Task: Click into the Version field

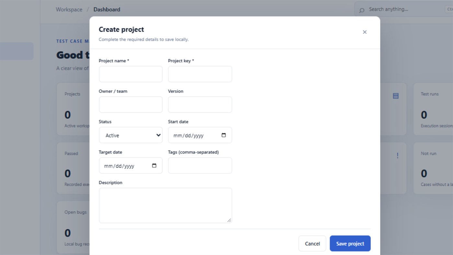Action: click(x=200, y=105)
